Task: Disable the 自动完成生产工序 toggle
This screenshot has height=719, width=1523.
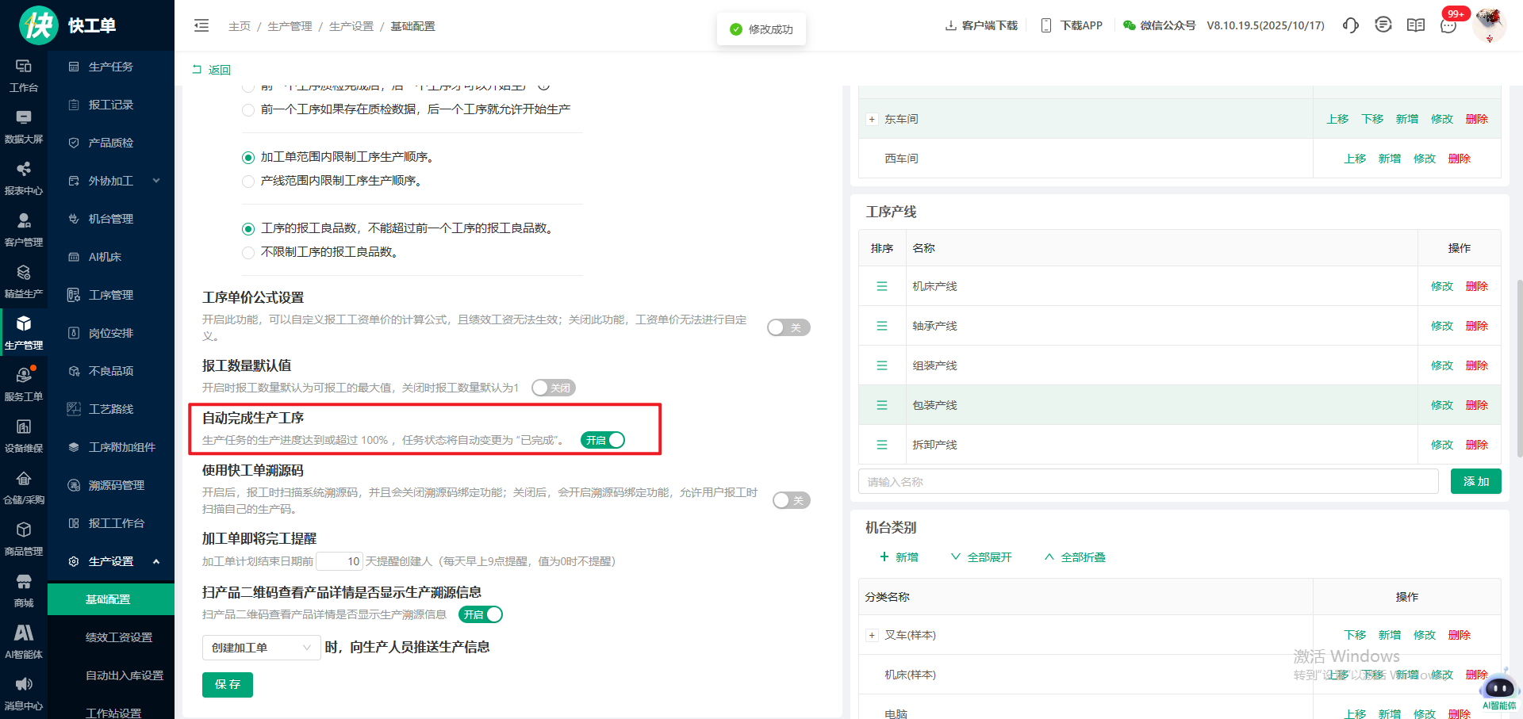Action: pos(603,440)
